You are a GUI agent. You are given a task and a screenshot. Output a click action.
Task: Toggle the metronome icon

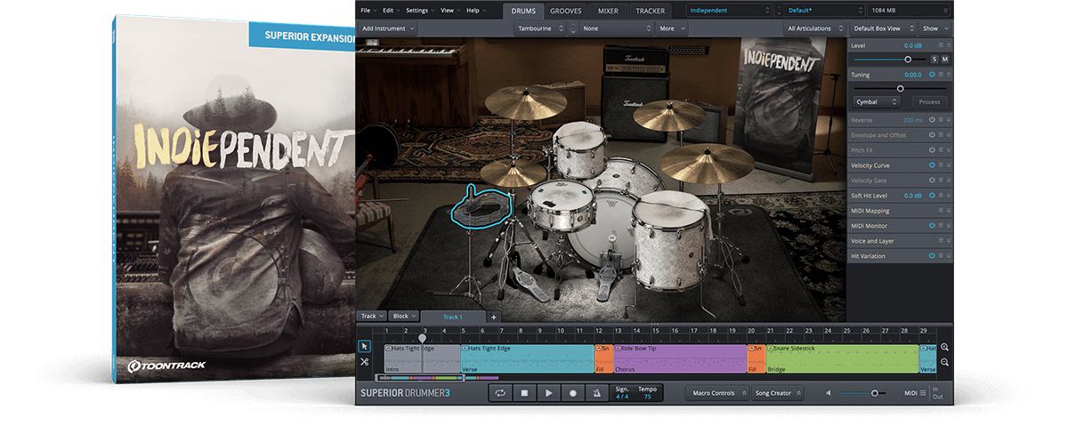click(x=597, y=393)
